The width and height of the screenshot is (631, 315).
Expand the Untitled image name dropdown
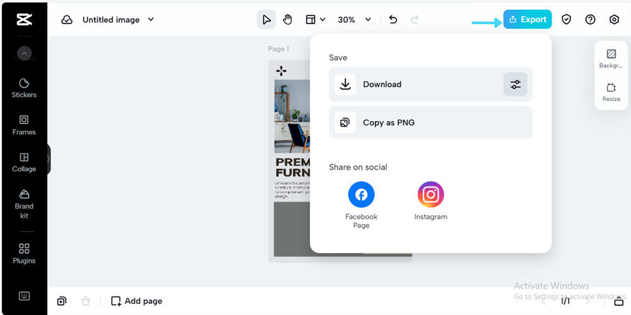coord(151,20)
